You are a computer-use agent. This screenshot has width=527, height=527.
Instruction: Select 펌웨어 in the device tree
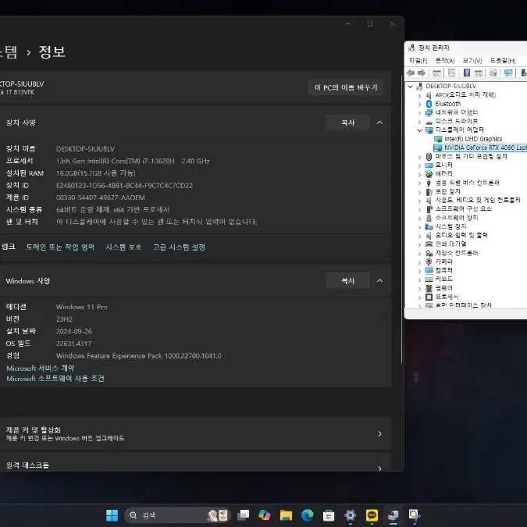[x=443, y=288]
